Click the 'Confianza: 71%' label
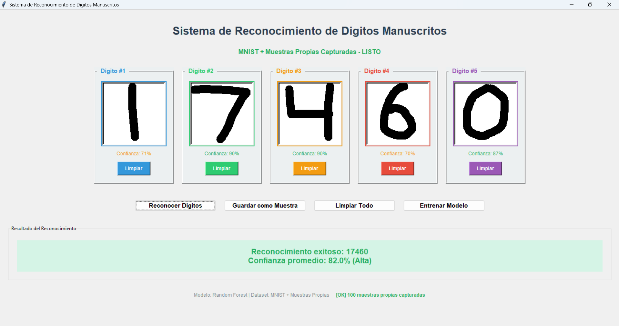The width and height of the screenshot is (619, 326). point(134,153)
